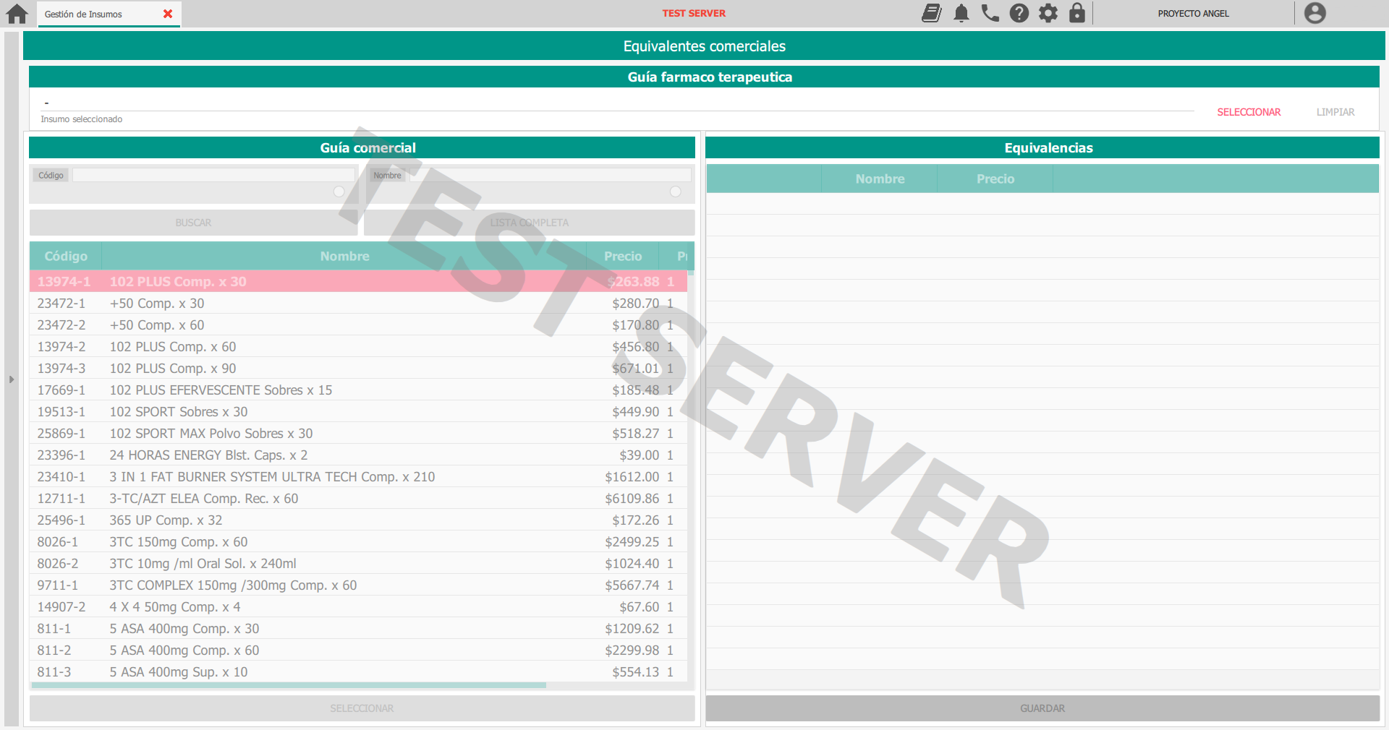
Task: Open settings gear icon
Action: coord(1048,13)
